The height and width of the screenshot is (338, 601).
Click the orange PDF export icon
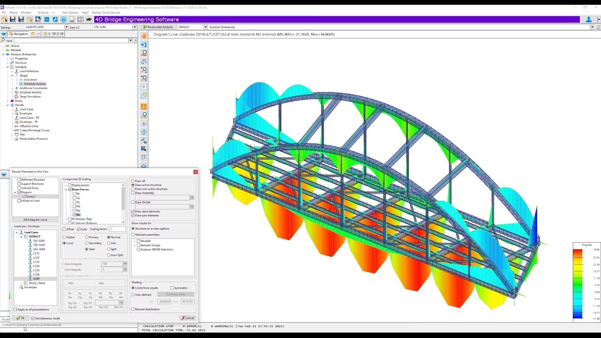(144, 107)
